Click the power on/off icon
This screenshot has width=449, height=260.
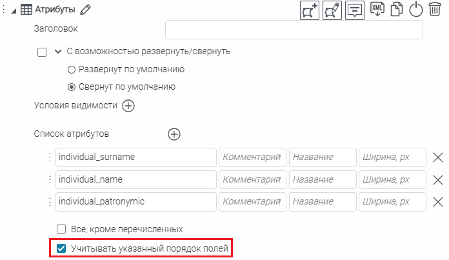tap(416, 10)
